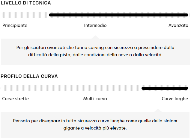The width and height of the screenshot is (191, 140).
Task: Click the giant slalom long curves description
Action: (95, 124)
